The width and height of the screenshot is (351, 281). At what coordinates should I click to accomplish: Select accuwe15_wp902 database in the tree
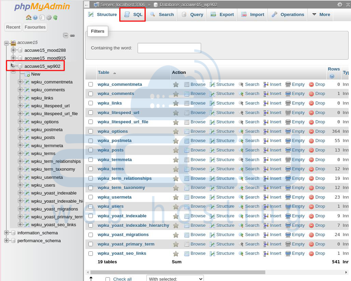[x=42, y=66]
